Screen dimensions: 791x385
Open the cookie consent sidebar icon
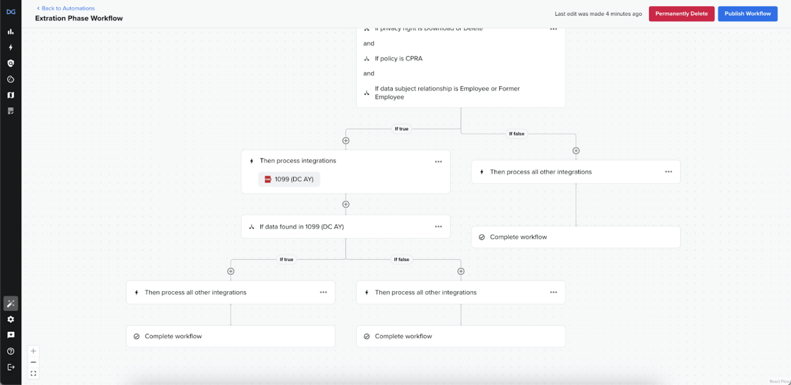(x=11, y=79)
